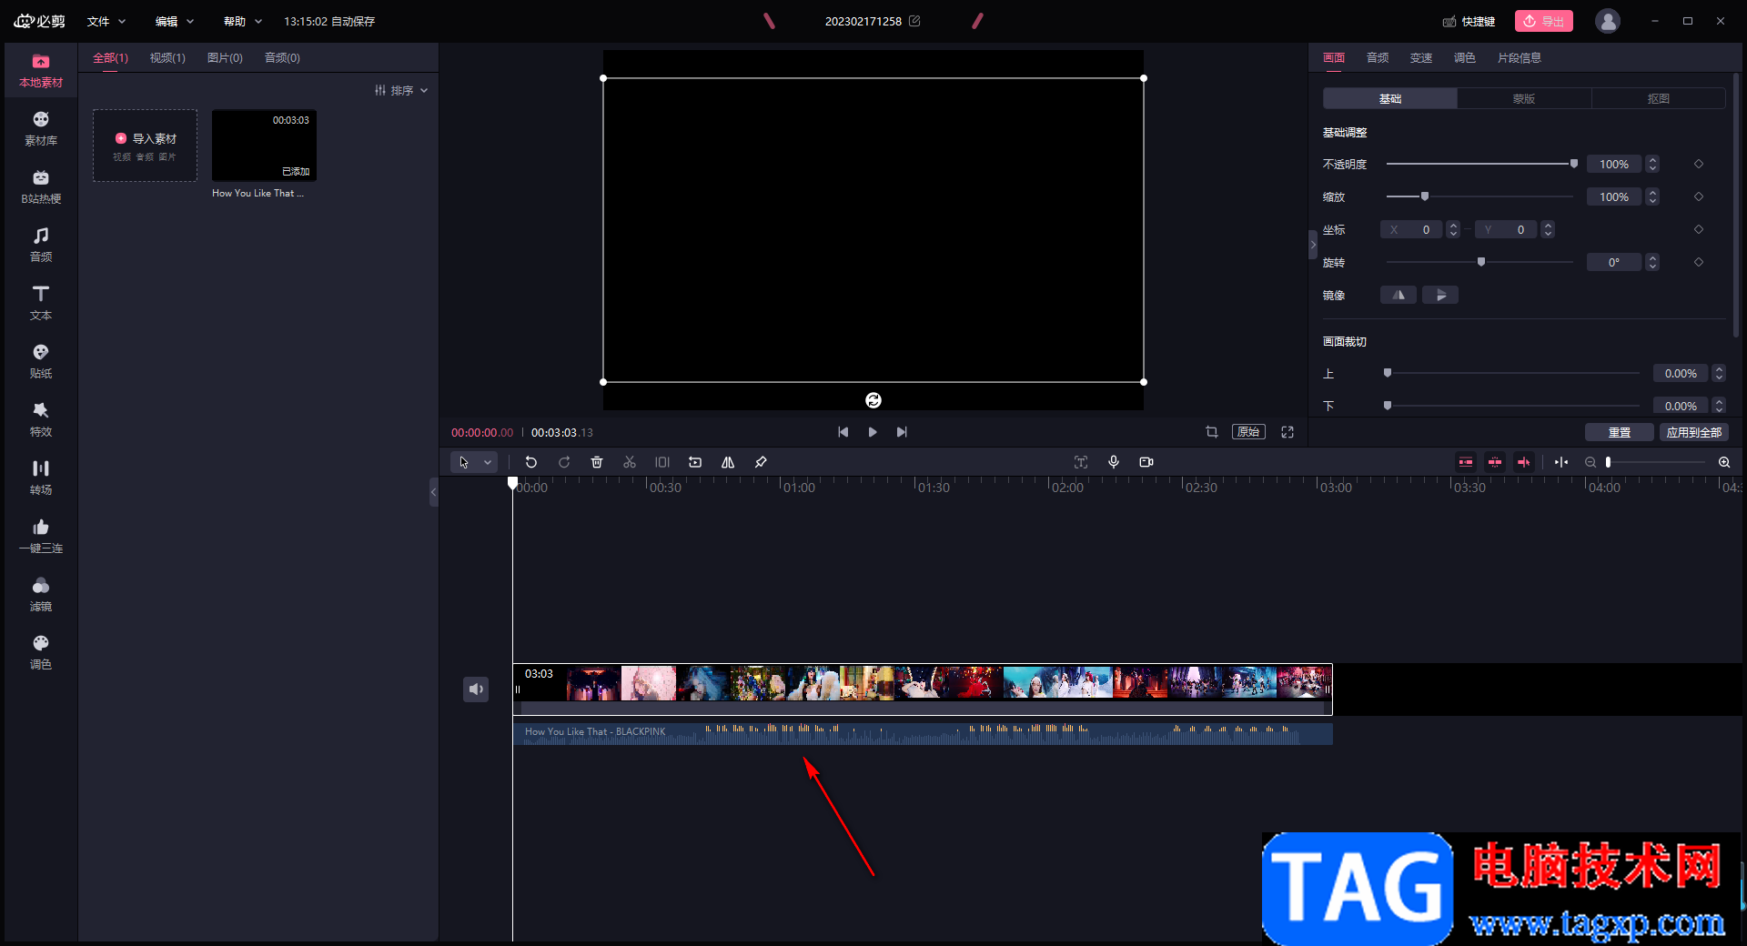Adjust the 不透明度 opacity slider
The width and height of the screenshot is (1747, 946).
coord(1480,164)
